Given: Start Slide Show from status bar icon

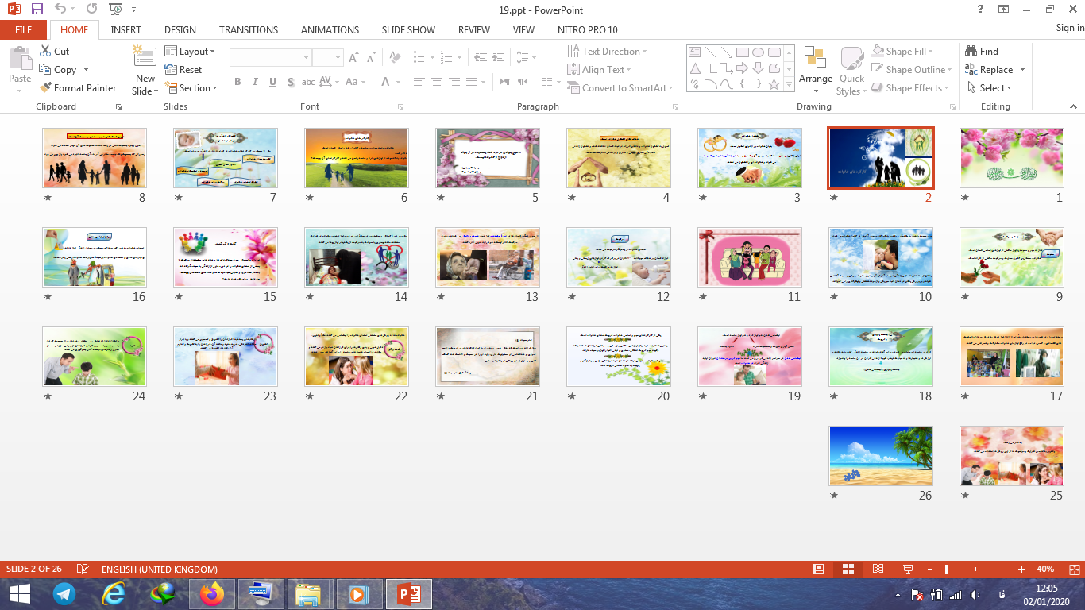Looking at the screenshot, I should (x=908, y=569).
